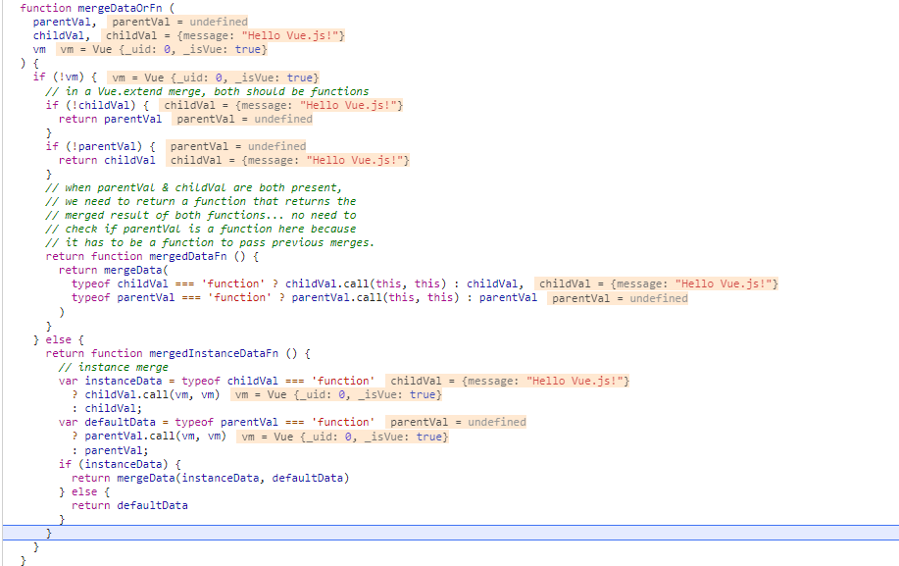Viewport: 899px width, 566px height.
Task: Click the 'return parentVal' statement
Action: 110,119
